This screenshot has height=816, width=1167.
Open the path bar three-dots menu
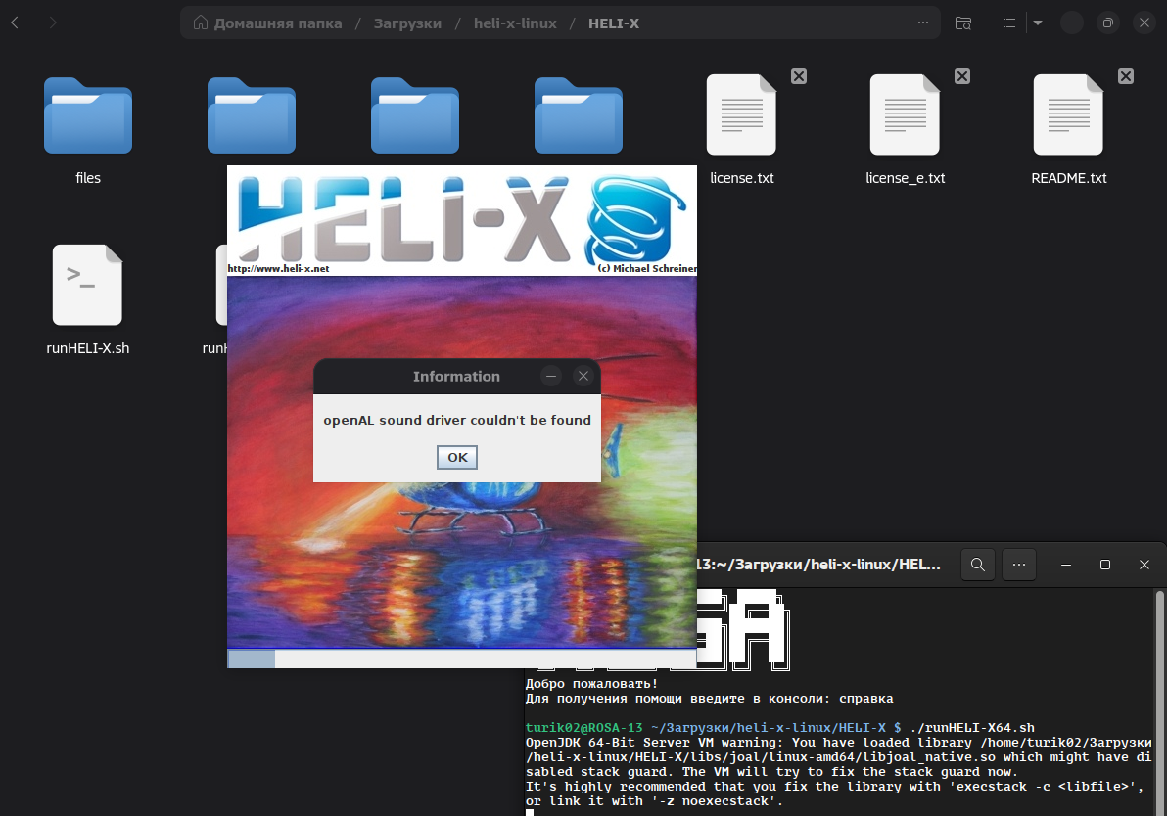coord(923,23)
